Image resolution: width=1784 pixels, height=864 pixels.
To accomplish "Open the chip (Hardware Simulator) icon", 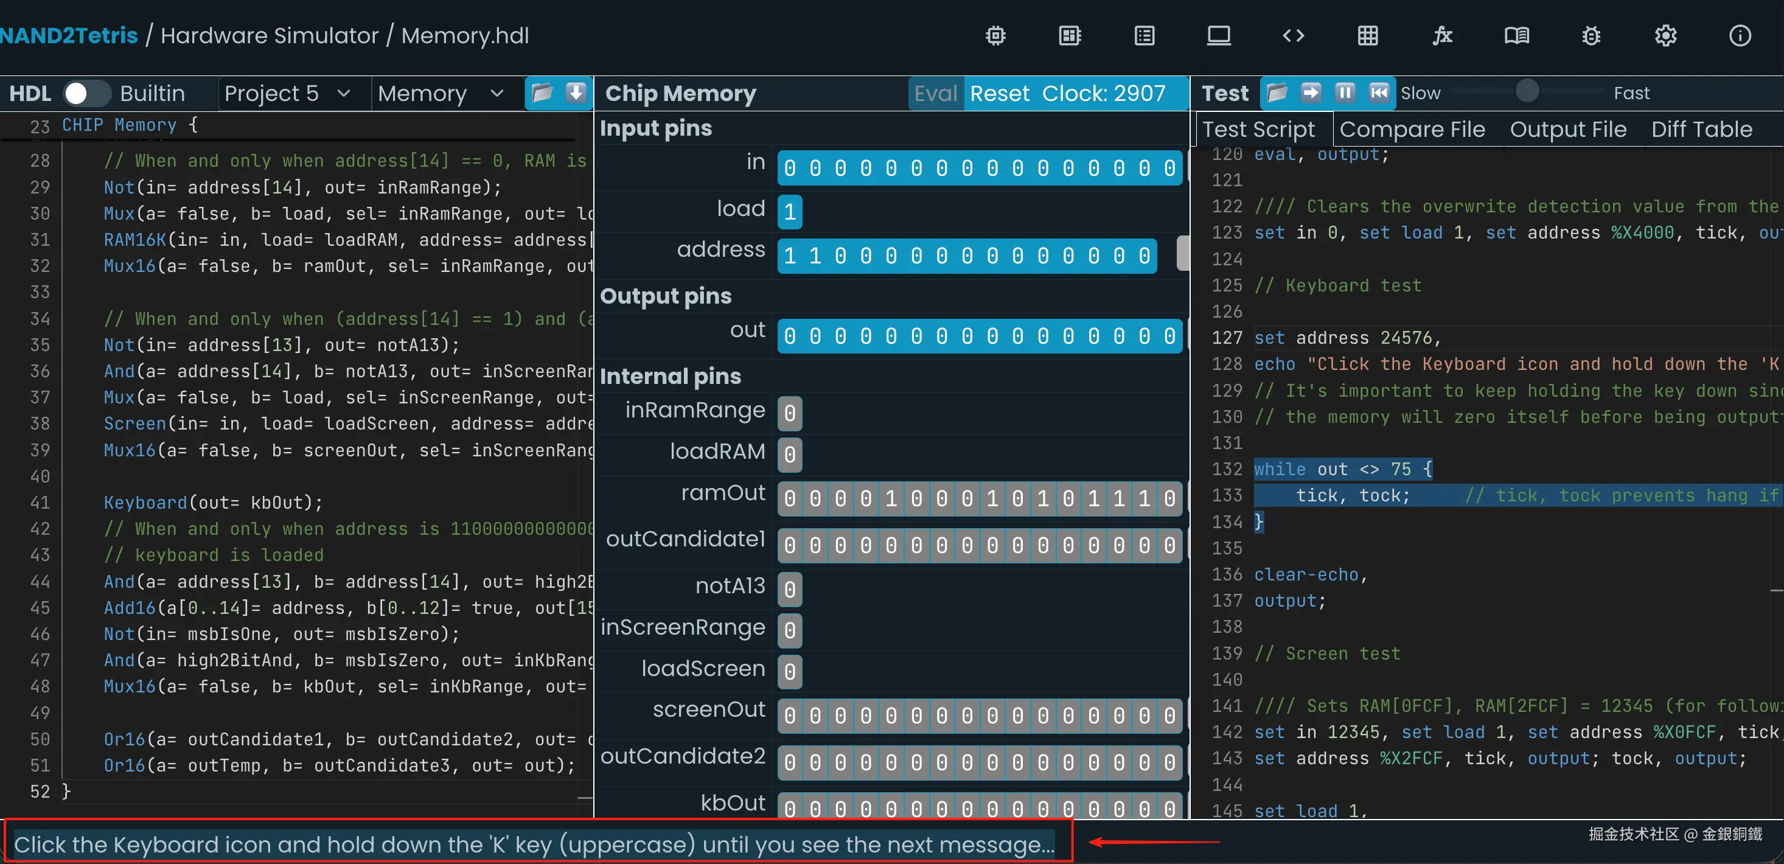I will tap(995, 35).
